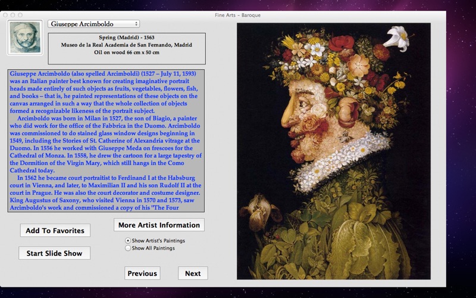Click the Oil on wood dimensions line

(x=126, y=52)
